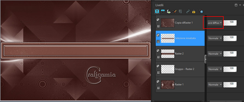Viewport: 244px width, 102px height.
Task: Open blend mode dropdown for Selezione innalzata
Action: pyautogui.click(x=215, y=38)
